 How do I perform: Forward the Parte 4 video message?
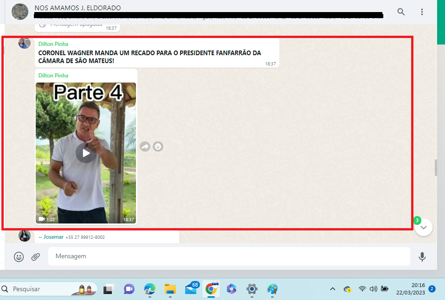(145, 147)
